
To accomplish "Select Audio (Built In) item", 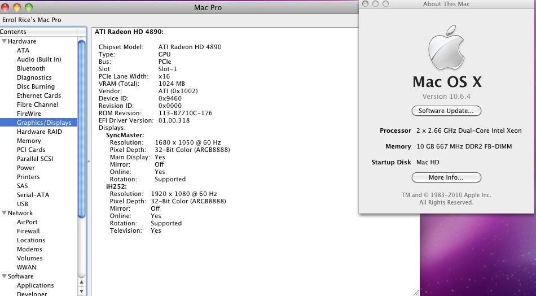I will [x=39, y=59].
